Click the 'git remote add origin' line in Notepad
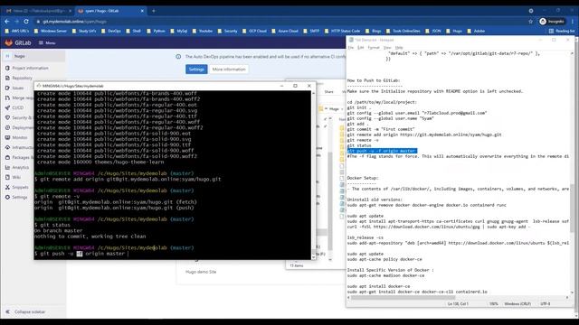Viewport: 579px width, 325px height. [424, 135]
